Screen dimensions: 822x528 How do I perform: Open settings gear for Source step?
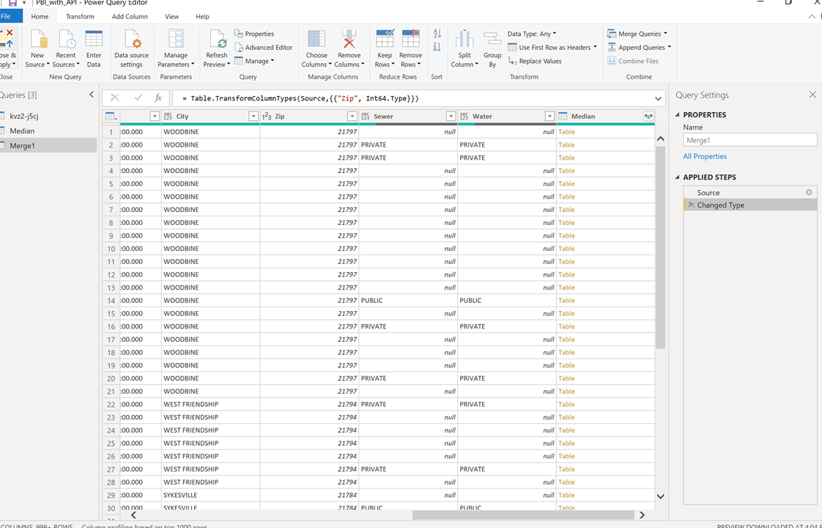(x=809, y=193)
